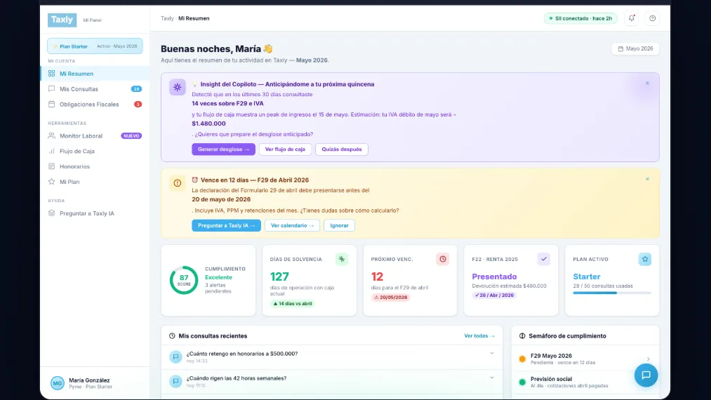711x400 pixels.
Task: Click the Mi Resumen grid icon
Action: click(52, 74)
